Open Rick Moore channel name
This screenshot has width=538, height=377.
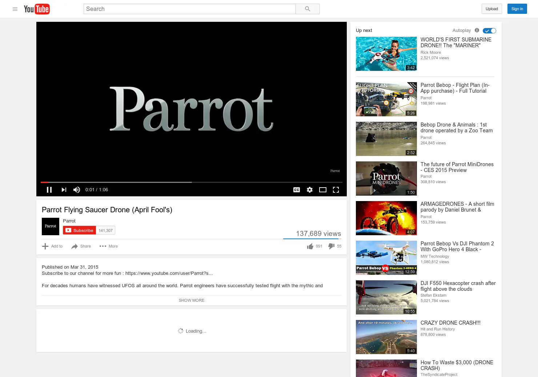tap(431, 52)
